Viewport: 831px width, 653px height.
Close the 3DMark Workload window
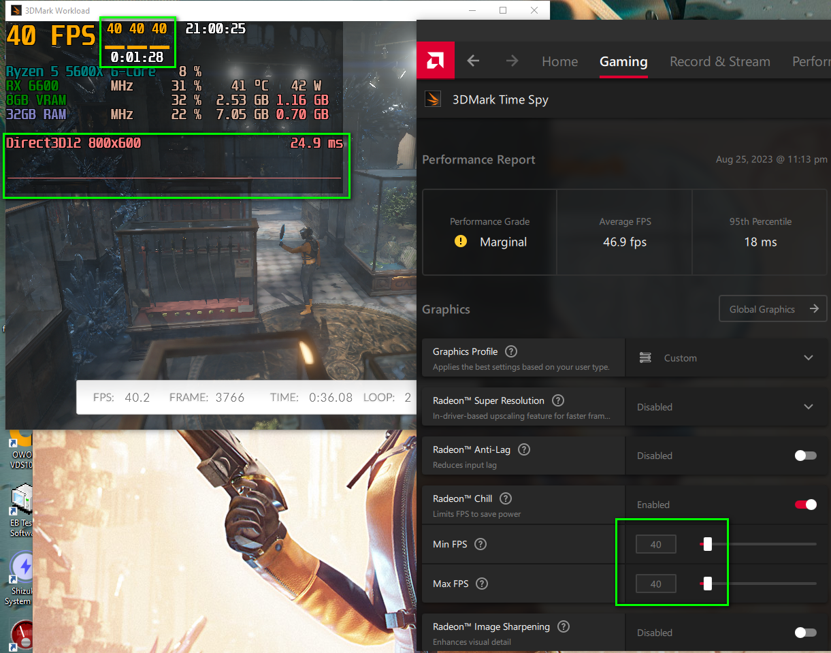point(534,10)
